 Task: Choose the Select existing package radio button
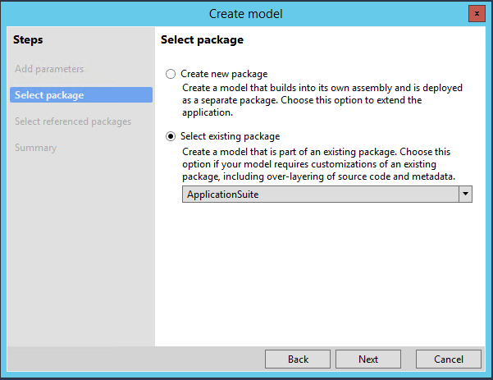click(171, 137)
